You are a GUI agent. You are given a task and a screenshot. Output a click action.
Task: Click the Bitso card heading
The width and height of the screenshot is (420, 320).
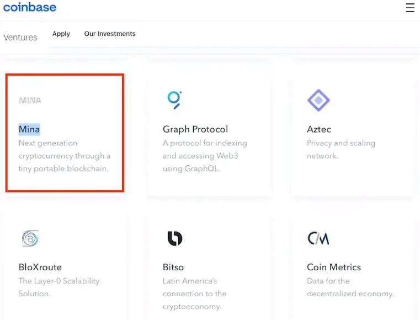click(173, 267)
